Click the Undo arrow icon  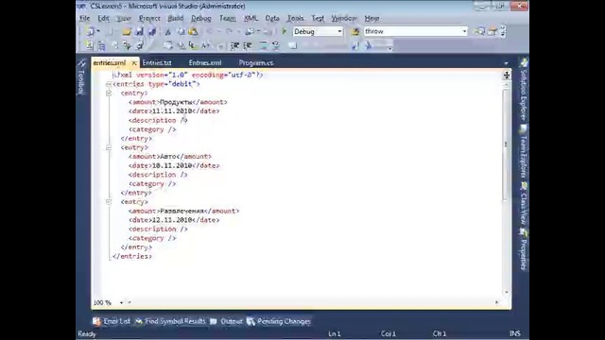[x=210, y=31]
